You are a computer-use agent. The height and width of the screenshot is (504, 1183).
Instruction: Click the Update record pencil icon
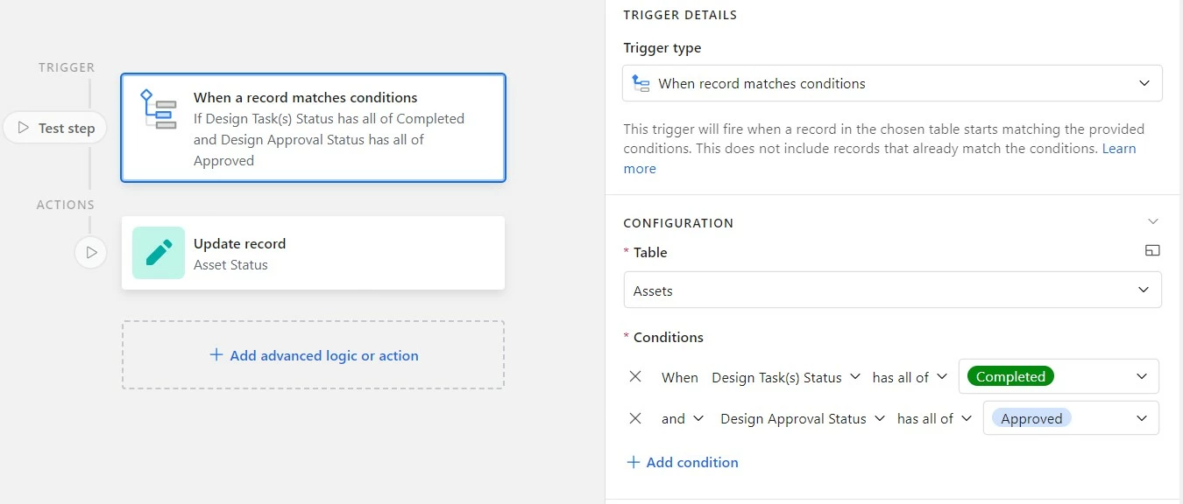[x=159, y=253]
